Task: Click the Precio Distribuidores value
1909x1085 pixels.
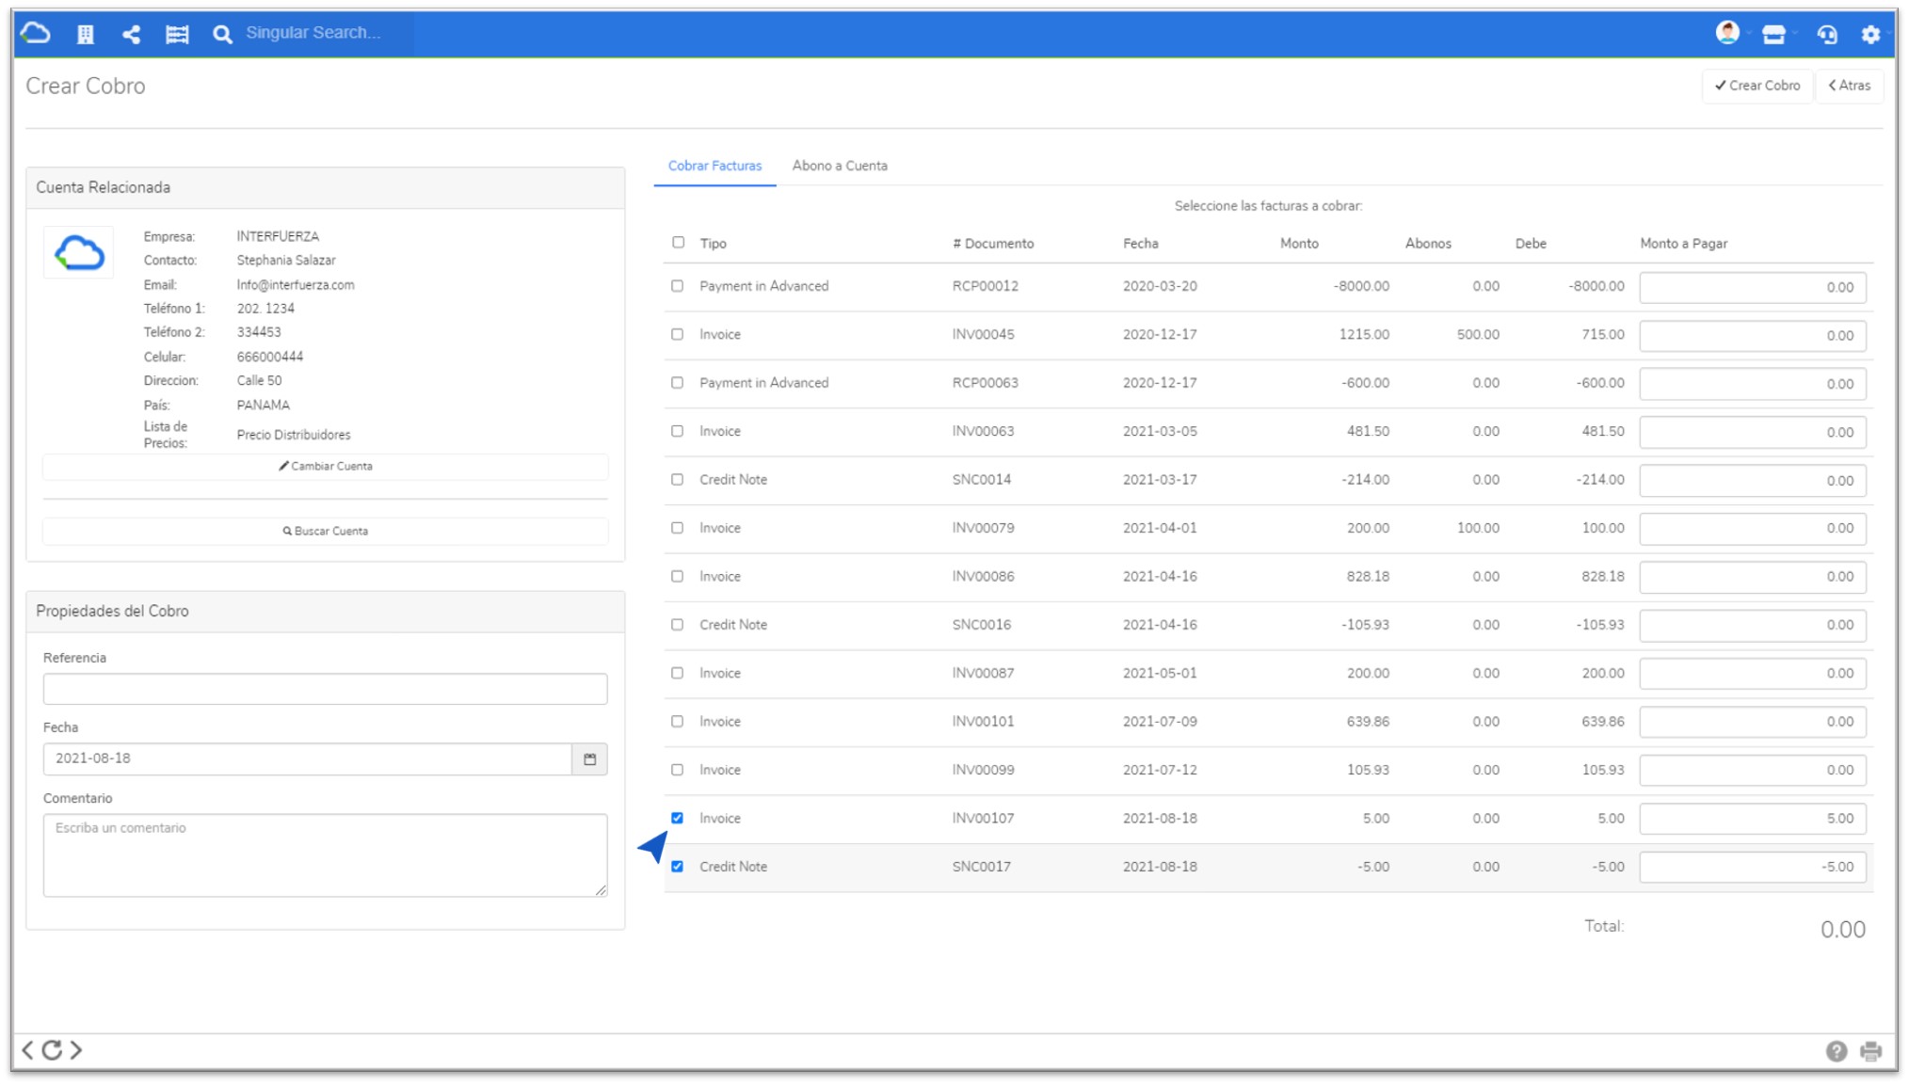Action: 294,435
